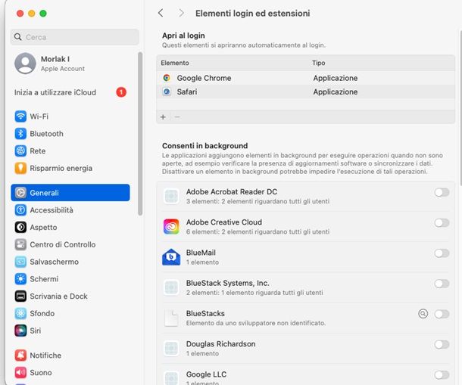
Task: Select the Rete globe icon
Action: [20, 151]
